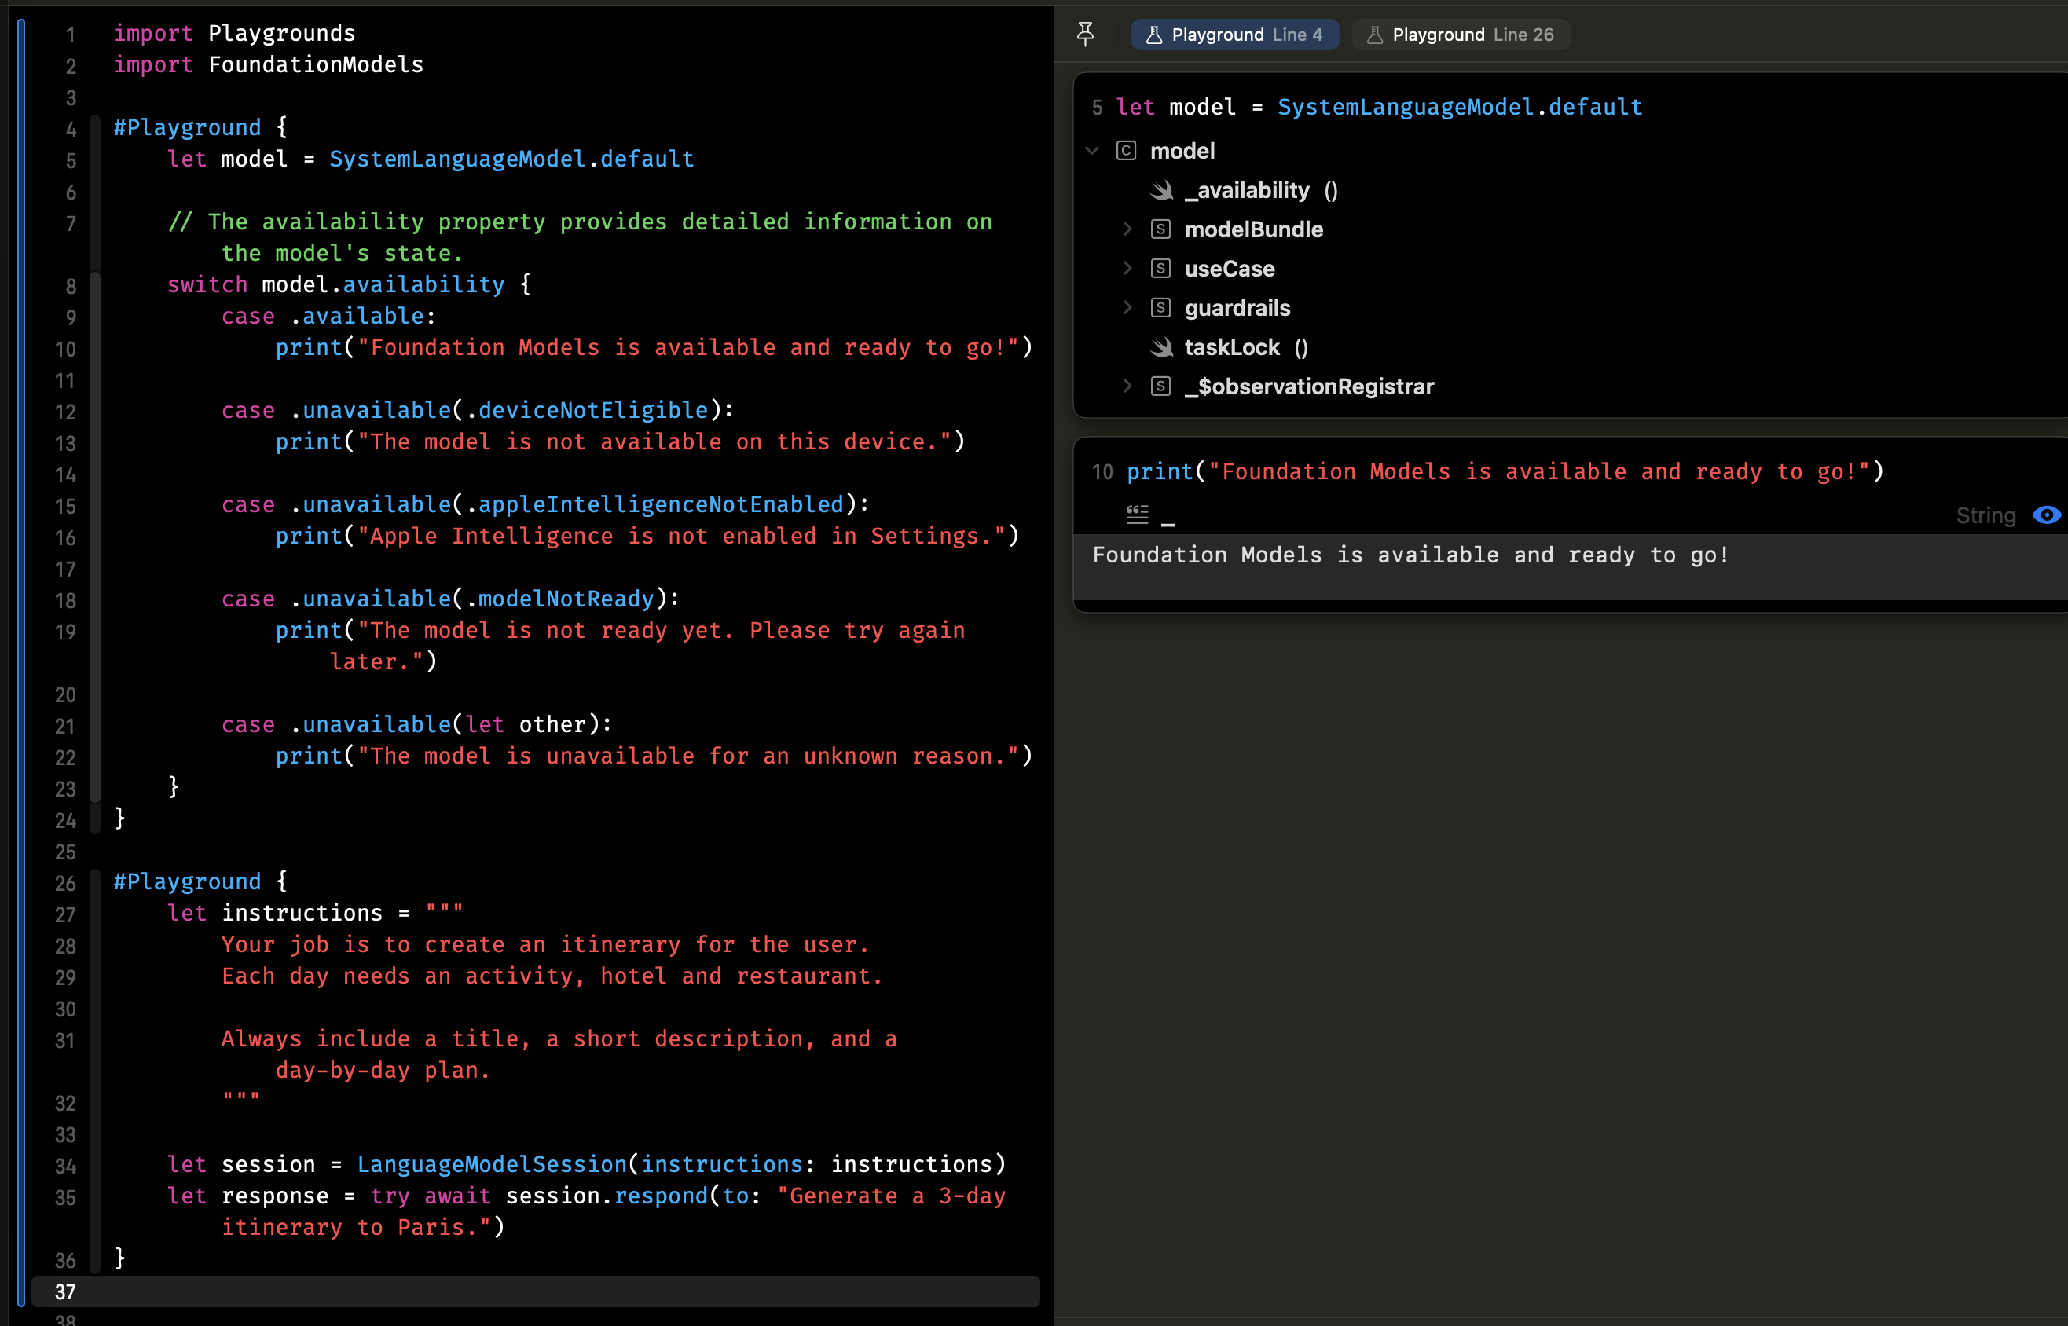Expand the _$observationRegistrar row

(x=1127, y=386)
